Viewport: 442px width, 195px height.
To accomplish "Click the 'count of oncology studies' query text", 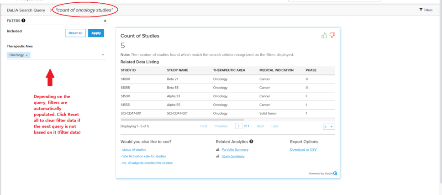I will click(84, 10).
